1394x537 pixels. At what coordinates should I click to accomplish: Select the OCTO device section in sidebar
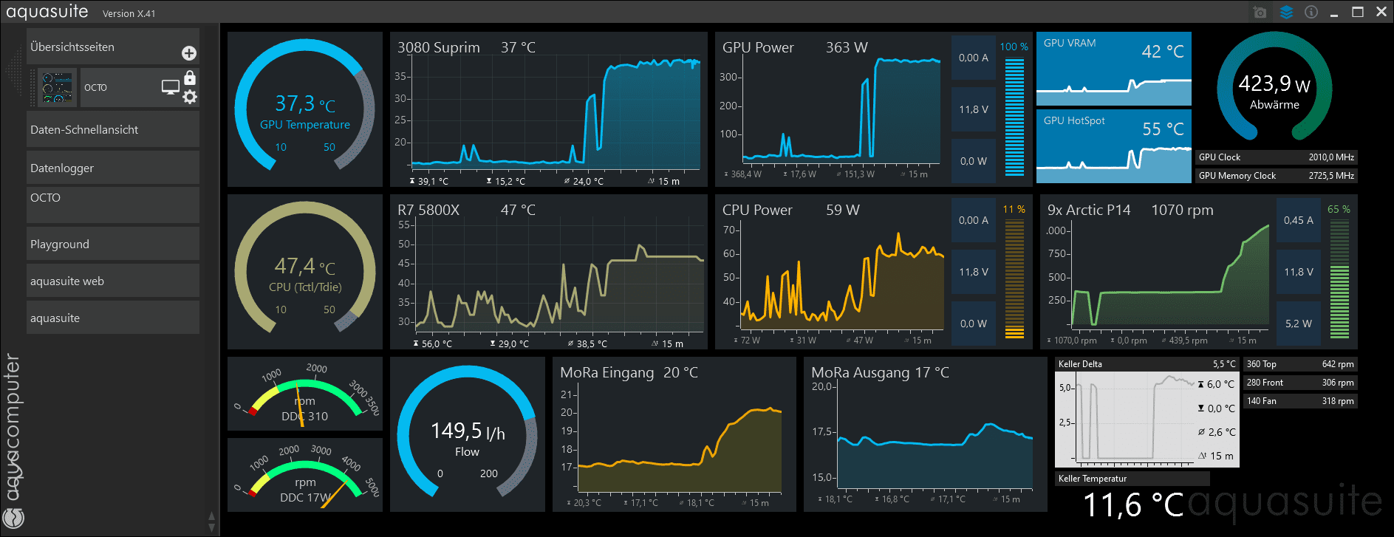(113, 205)
